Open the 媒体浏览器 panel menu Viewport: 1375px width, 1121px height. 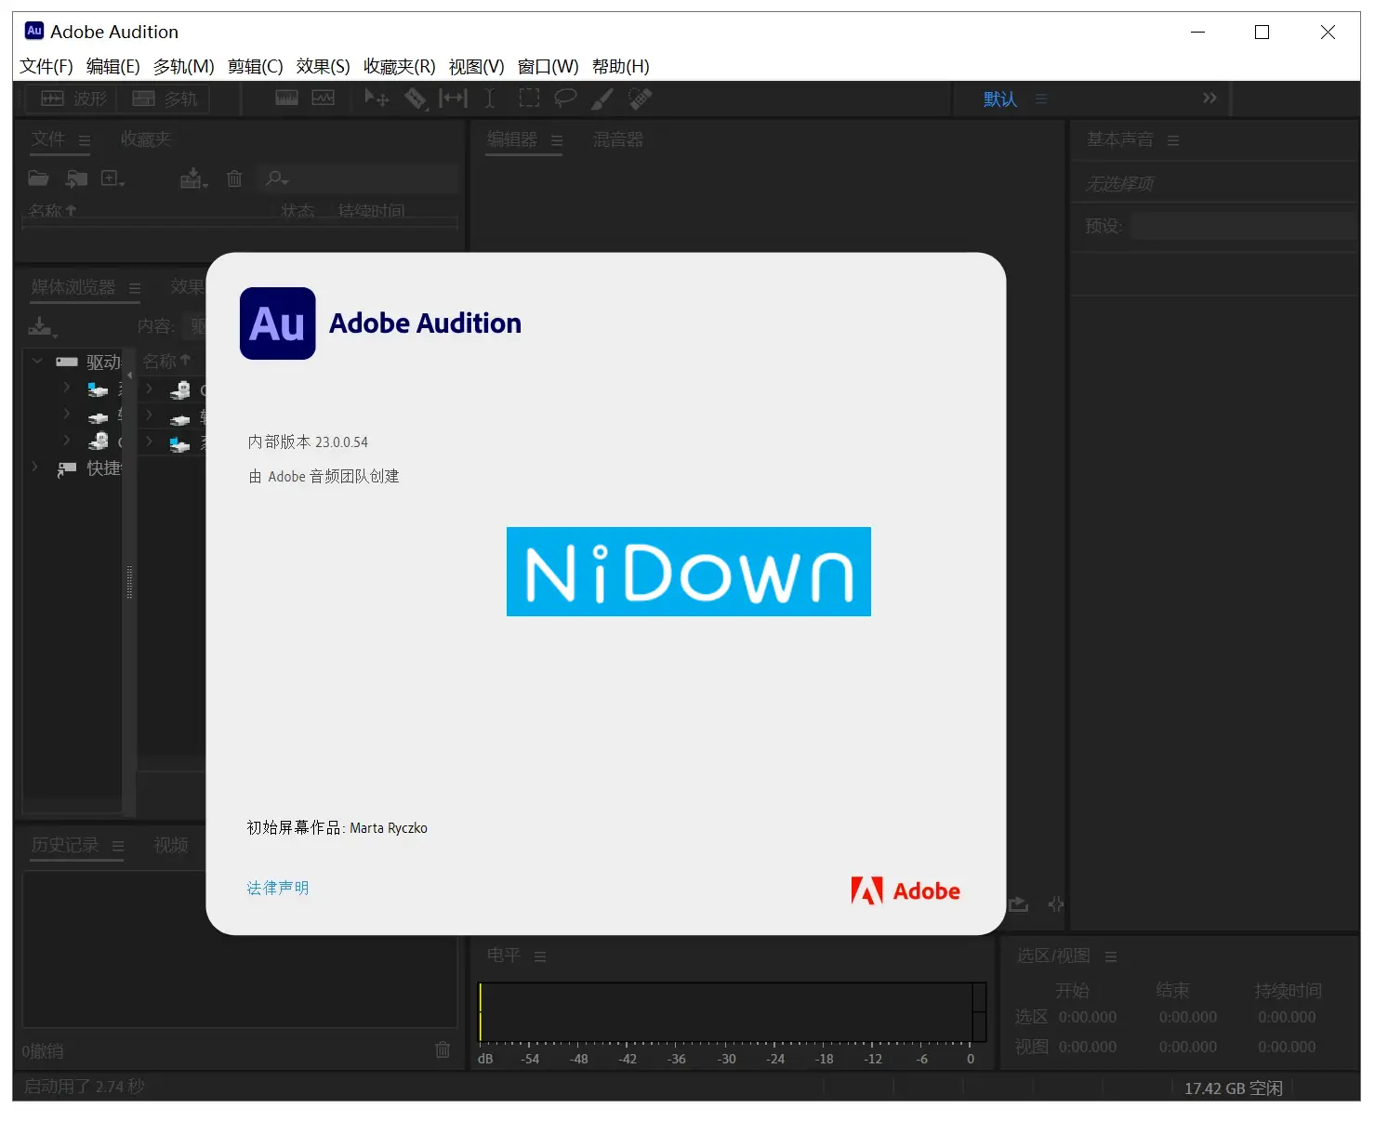(135, 288)
